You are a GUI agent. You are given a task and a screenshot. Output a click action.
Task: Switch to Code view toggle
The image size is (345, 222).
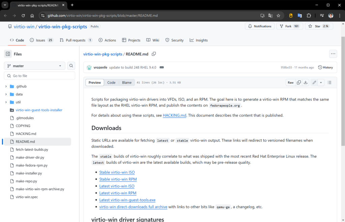111,82
